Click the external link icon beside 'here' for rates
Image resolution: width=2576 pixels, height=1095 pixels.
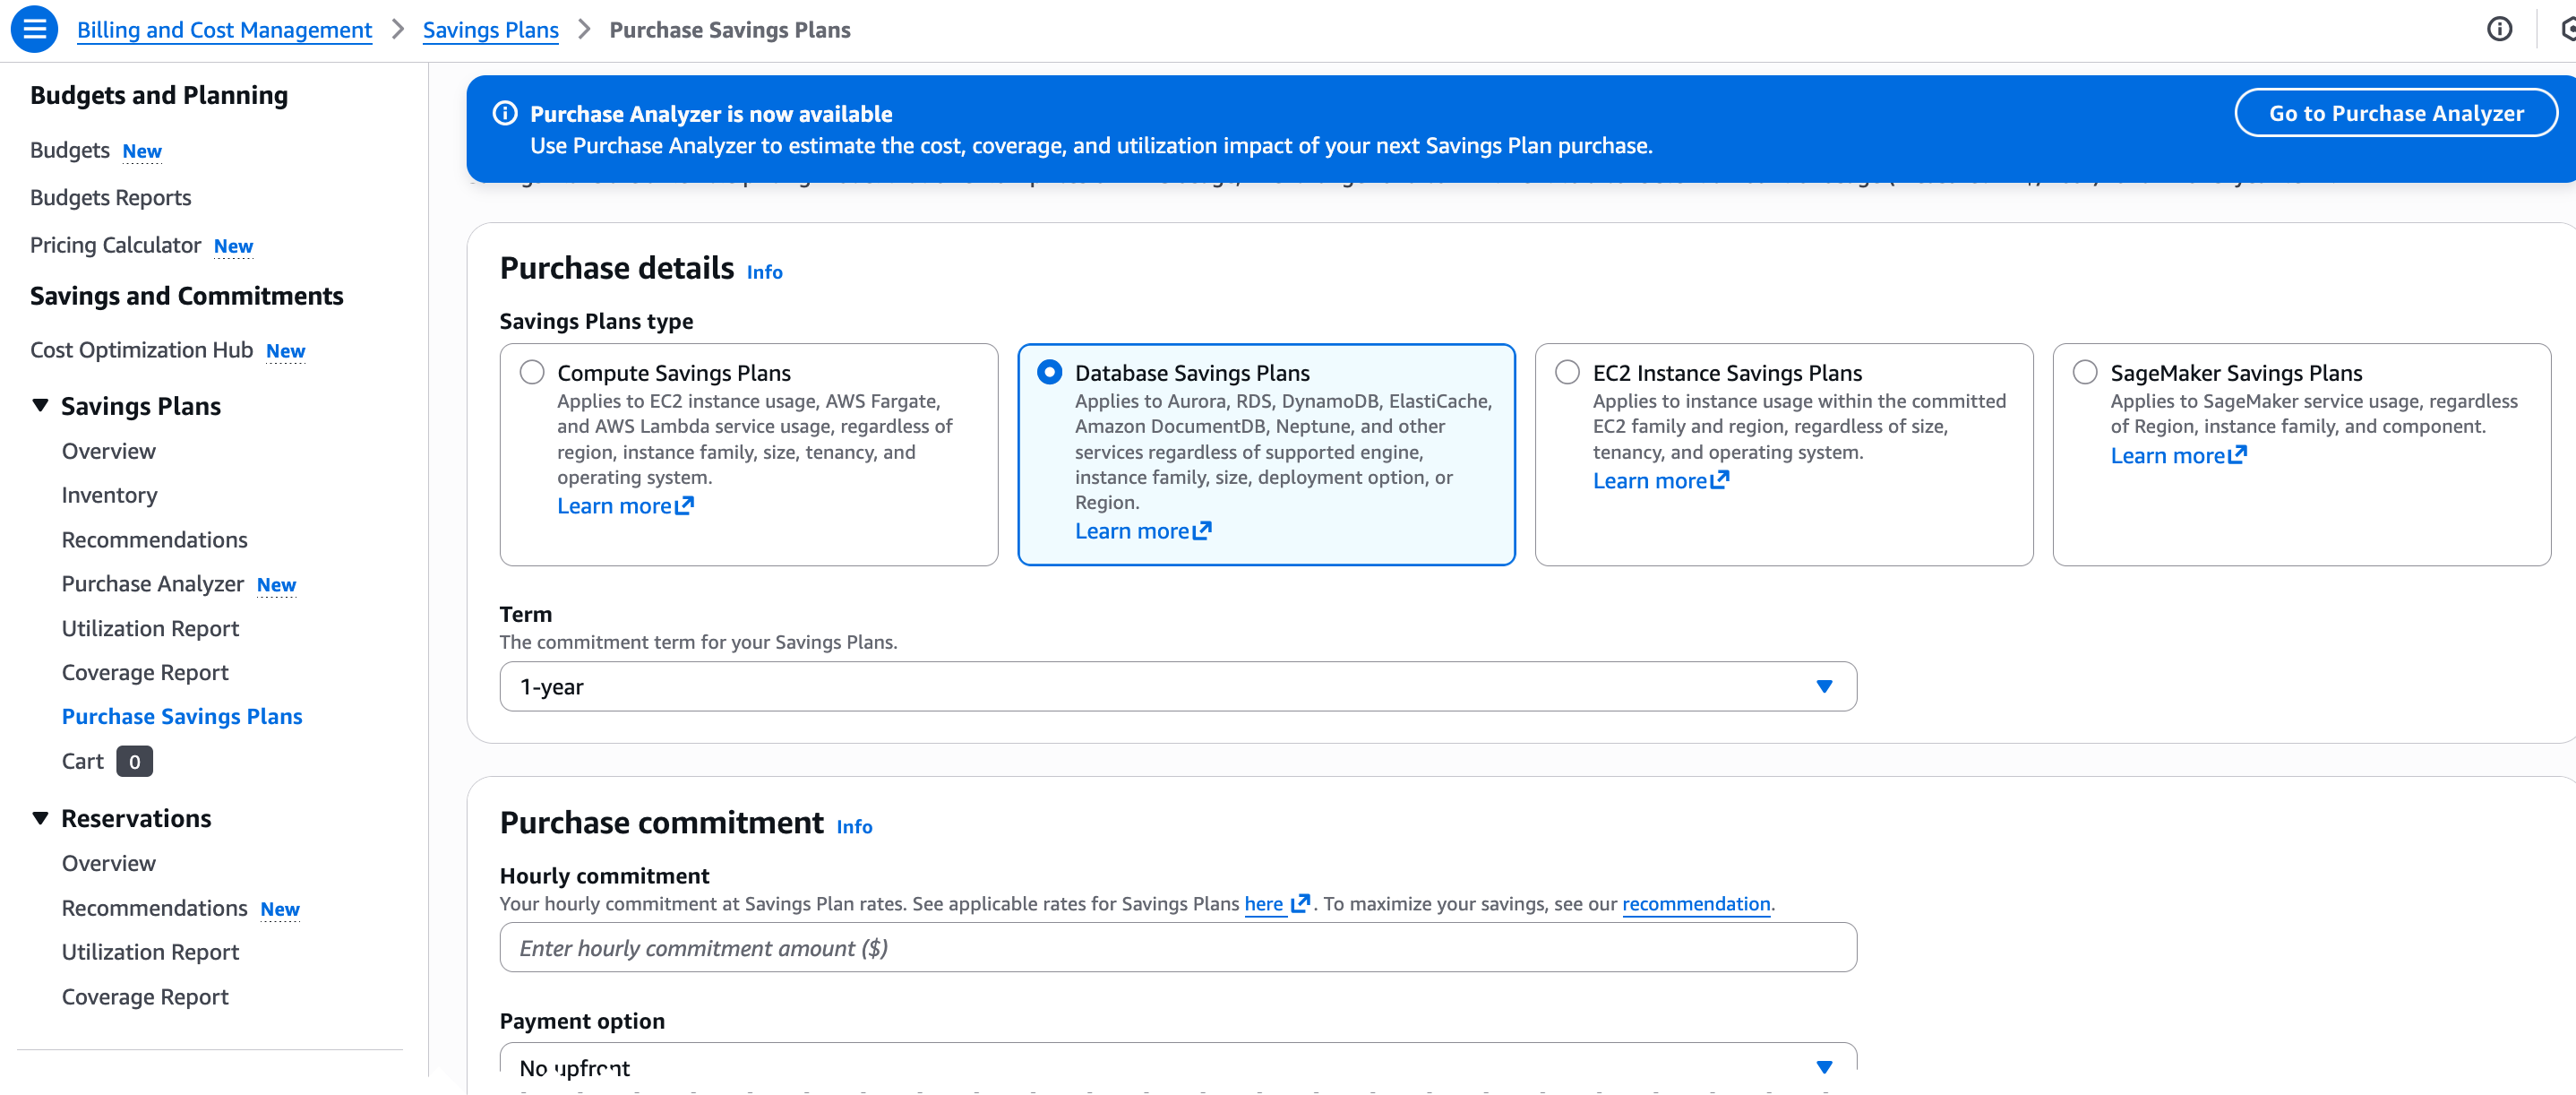pyautogui.click(x=1300, y=904)
